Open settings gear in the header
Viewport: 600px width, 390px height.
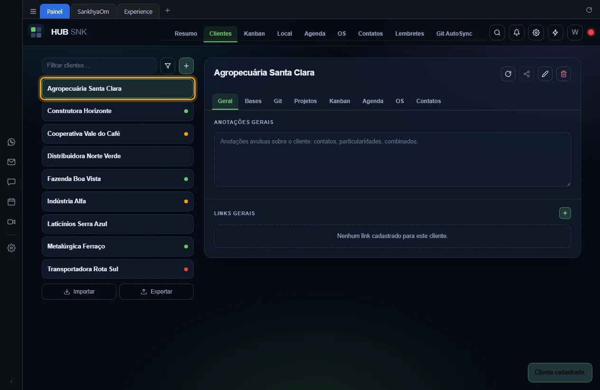[x=536, y=33]
